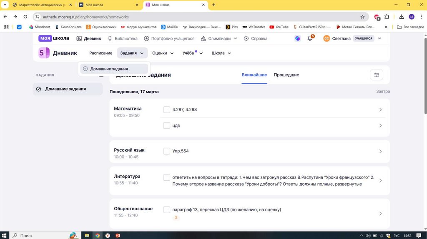
Task: Open Портфолио учащегося page
Action: 169,39
